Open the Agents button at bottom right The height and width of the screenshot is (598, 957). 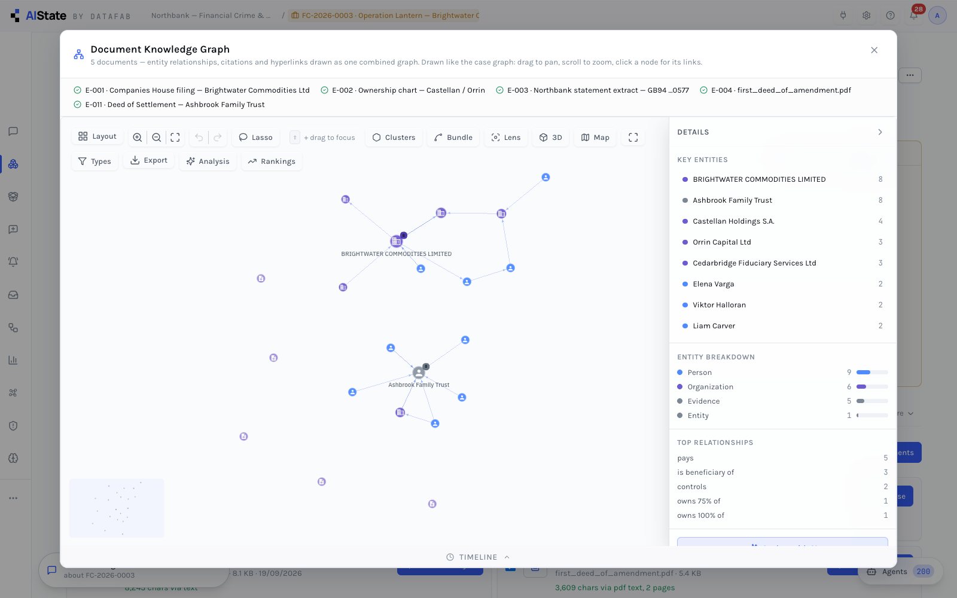pyautogui.click(x=901, y=572)
